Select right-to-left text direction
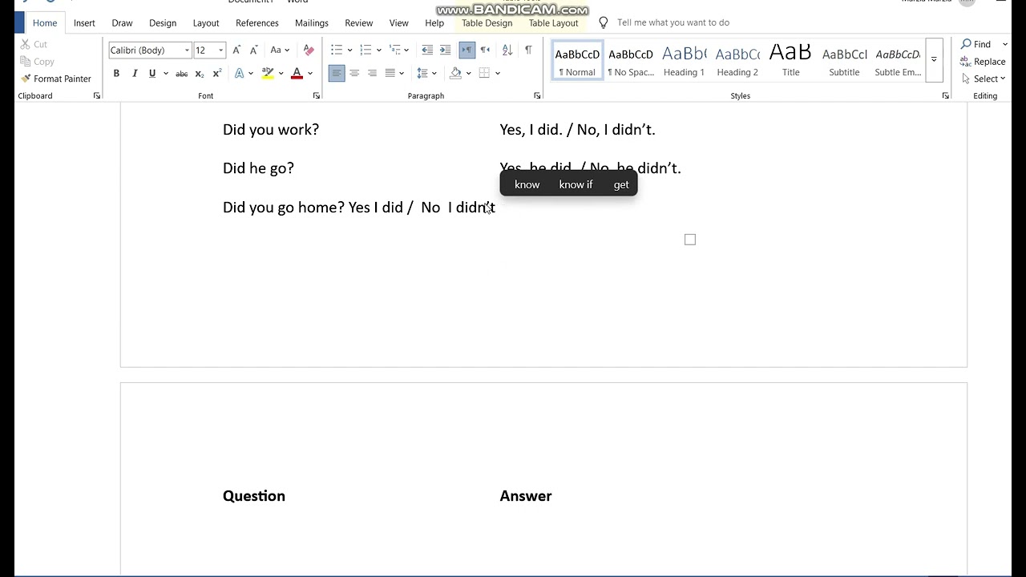 click(x=485, y=50)
